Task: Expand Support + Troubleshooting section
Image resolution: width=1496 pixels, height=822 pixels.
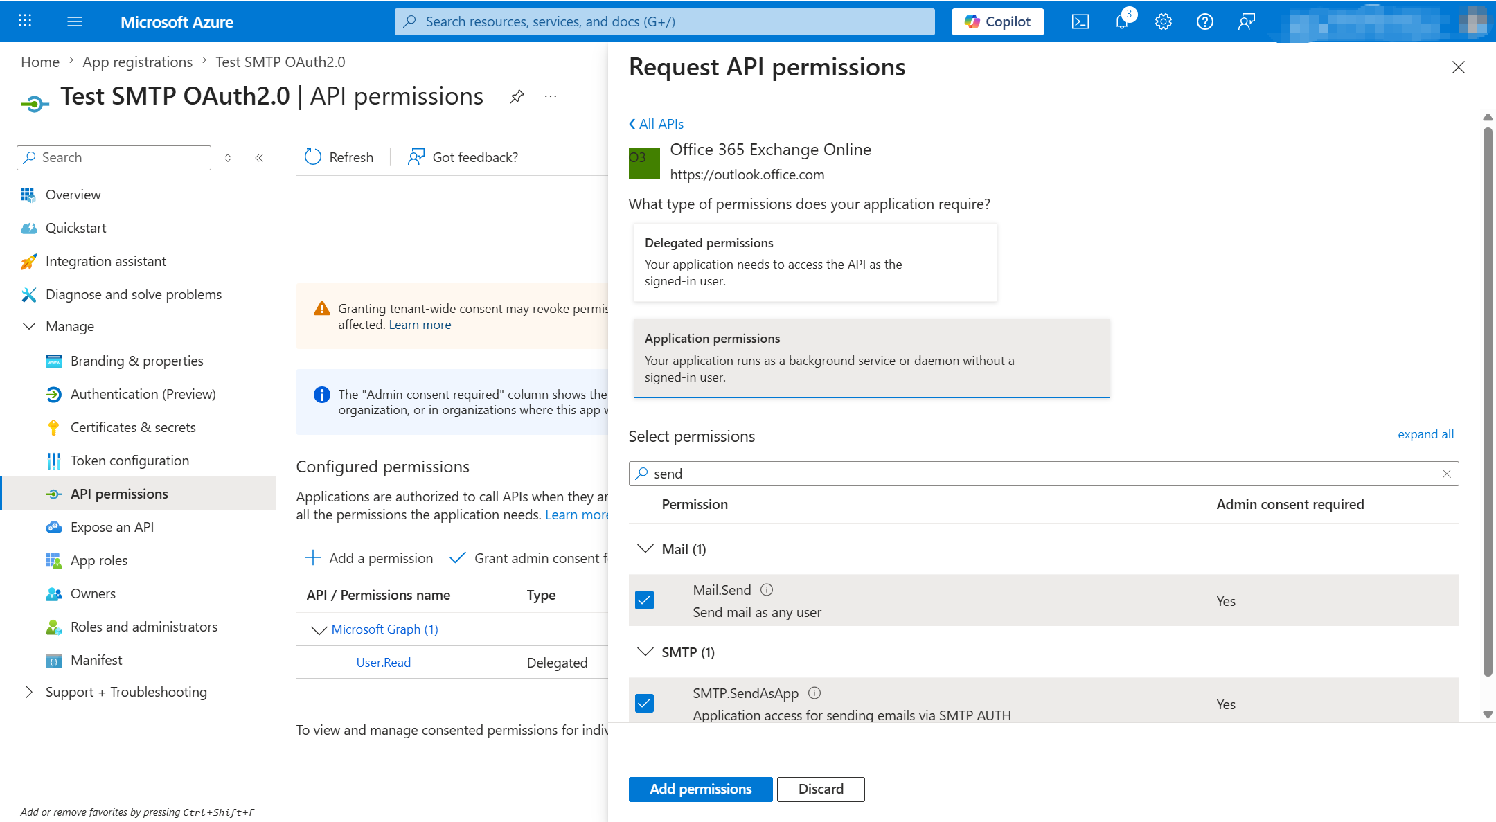Action: click(29, 692)
